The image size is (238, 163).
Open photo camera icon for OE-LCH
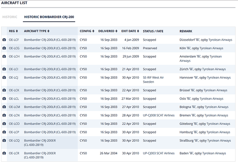tap(4, 57)
